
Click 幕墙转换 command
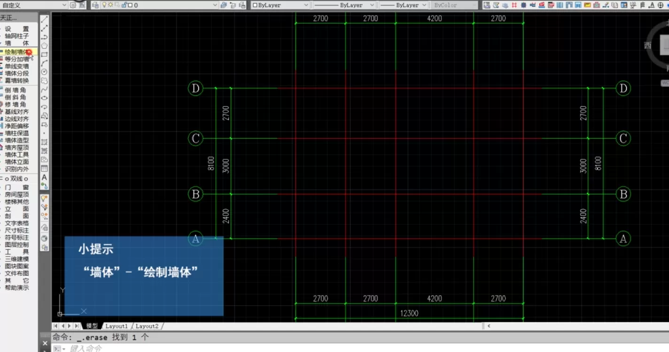click(x=17, y=80)
